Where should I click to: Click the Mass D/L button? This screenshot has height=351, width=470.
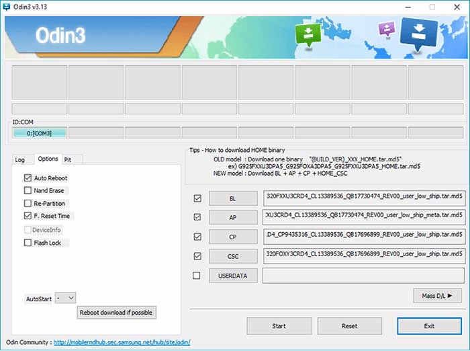(x=437, y=296)
